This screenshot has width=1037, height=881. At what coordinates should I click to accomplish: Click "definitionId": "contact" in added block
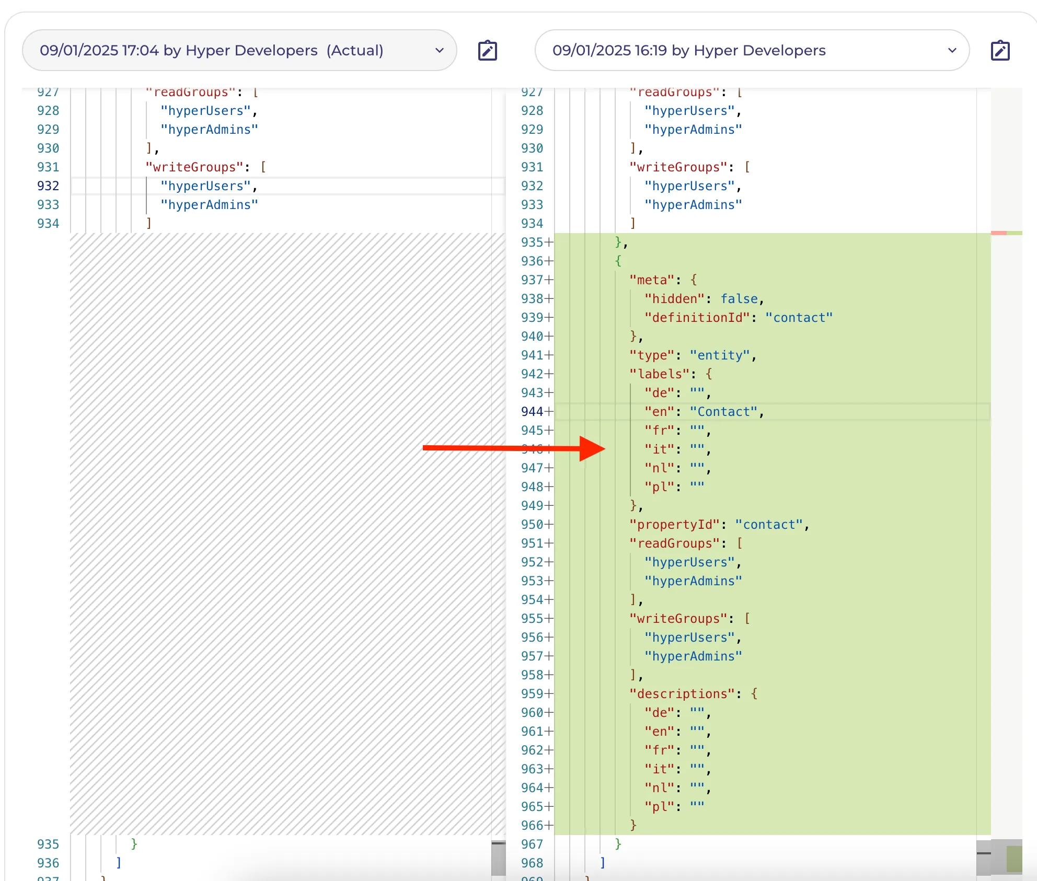point(738,318)
